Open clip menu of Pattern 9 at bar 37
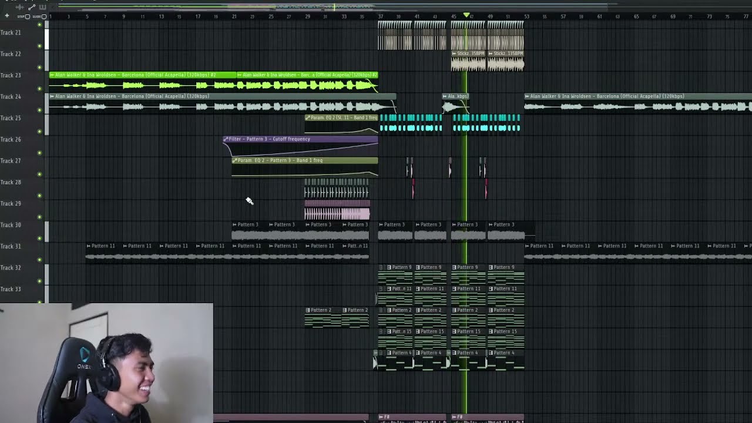 tap(389, 267)
